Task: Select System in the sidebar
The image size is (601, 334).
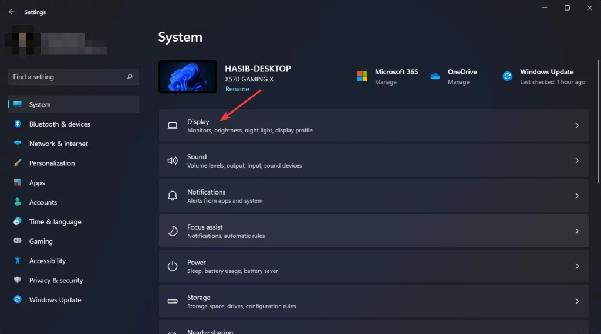Action: [73, 104]
